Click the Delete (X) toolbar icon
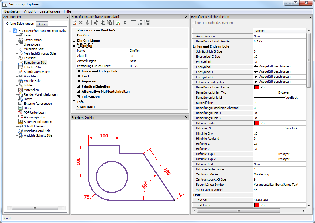Viewport: 315px width, 223px height. click(81, 22)
